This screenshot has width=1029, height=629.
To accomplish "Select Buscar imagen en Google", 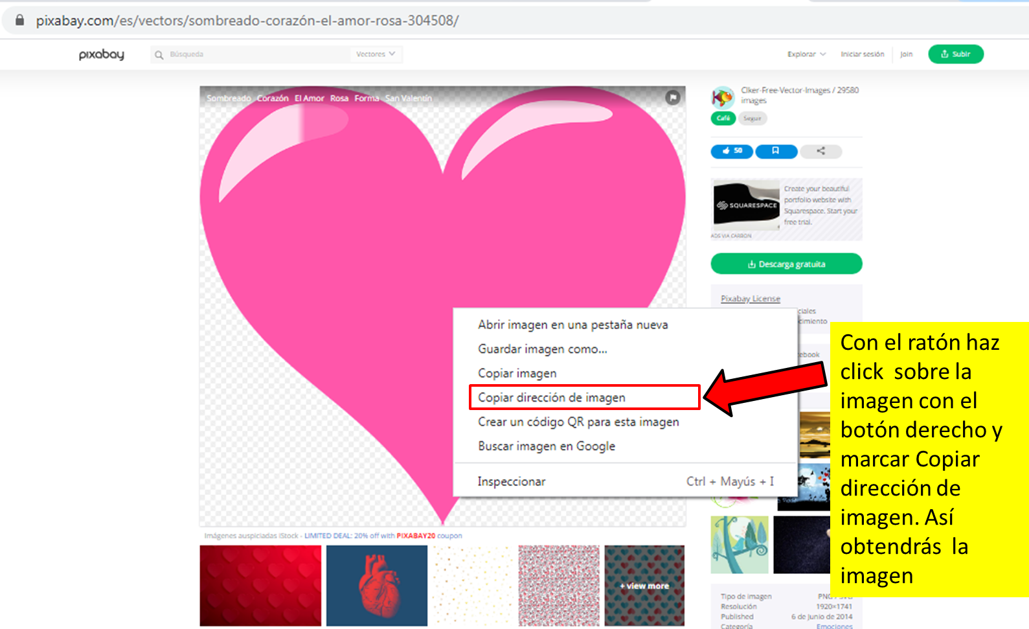I will coord(547,446).
